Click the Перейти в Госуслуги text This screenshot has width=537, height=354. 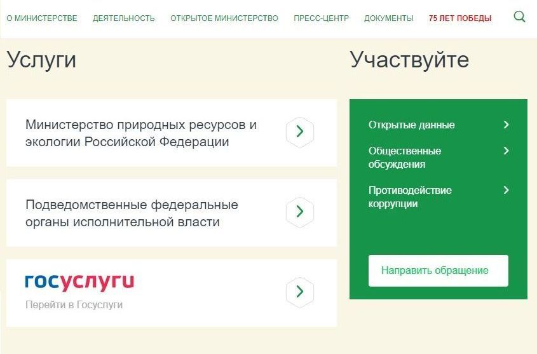click(x=74, y=304)
